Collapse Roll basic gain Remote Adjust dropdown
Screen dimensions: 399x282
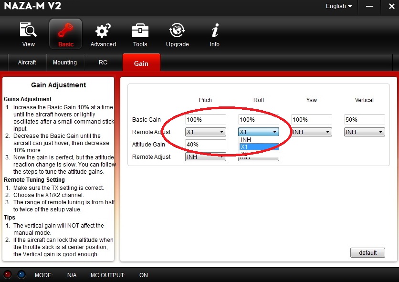[x=259, y=132]
